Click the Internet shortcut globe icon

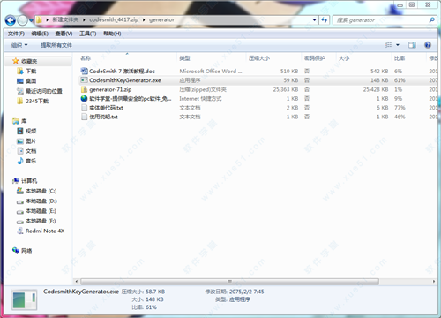(x=84, y=98)
